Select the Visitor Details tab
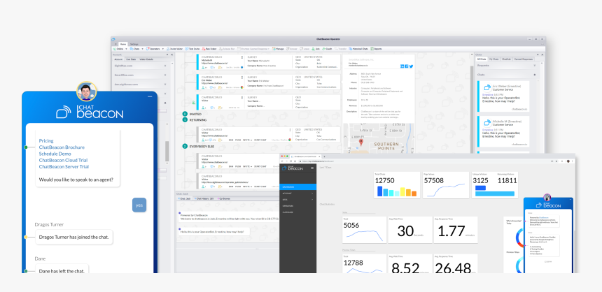 pyautogui.click(x=146, y=59)
